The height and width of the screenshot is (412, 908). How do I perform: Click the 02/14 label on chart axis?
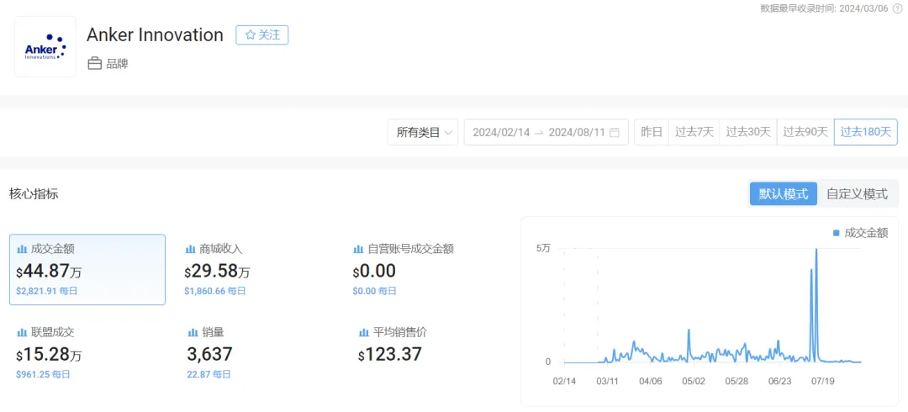(x=564, y=381)
